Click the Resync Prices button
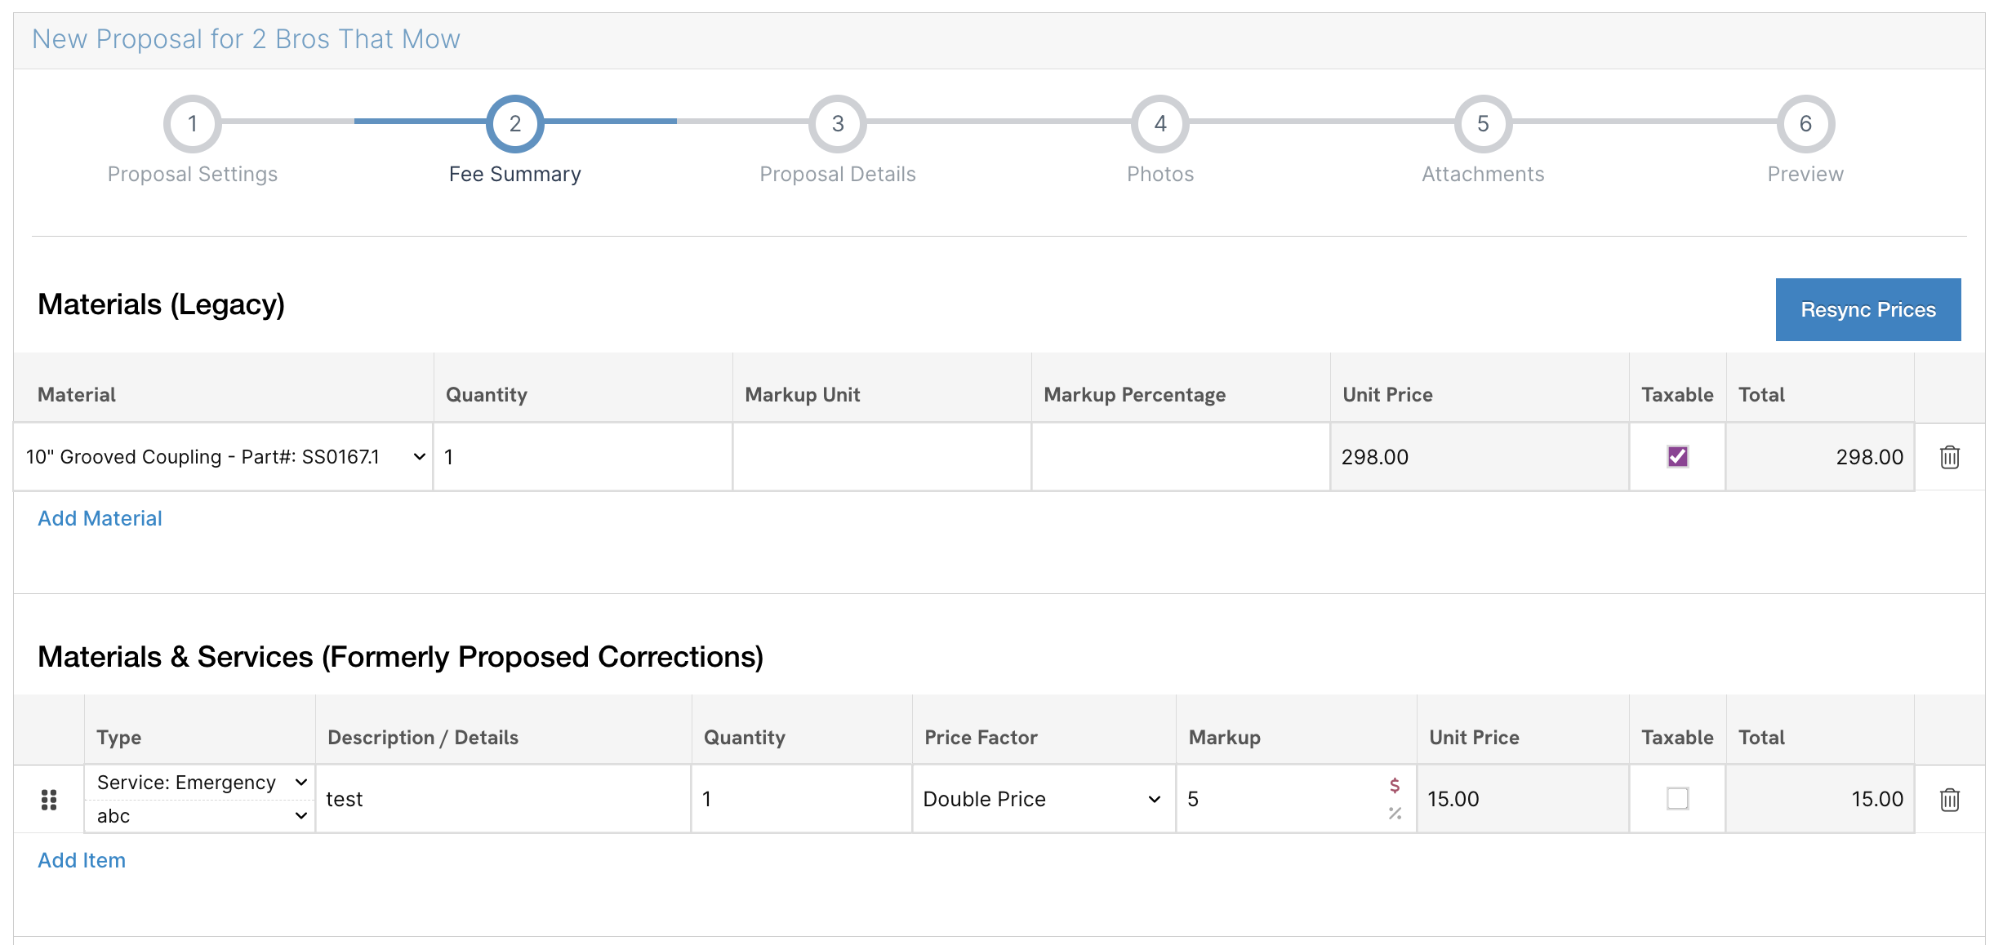The width and height of the screenshot is (1994, 945). tap(1868, 309)
